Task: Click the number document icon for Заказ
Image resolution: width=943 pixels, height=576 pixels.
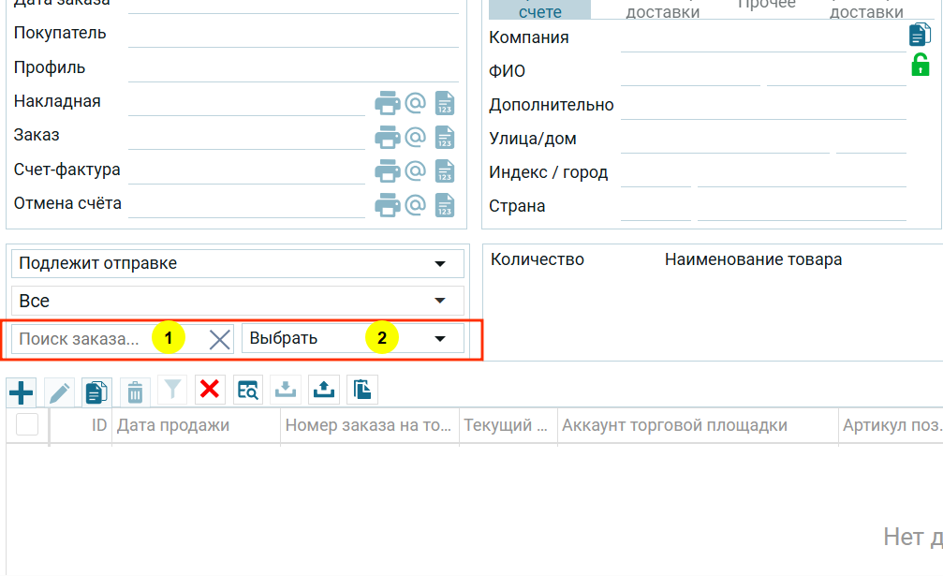Action: pos(445,137)
